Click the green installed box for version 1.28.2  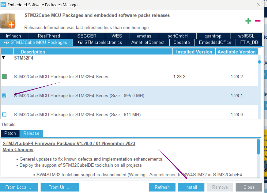click(4, 77)
